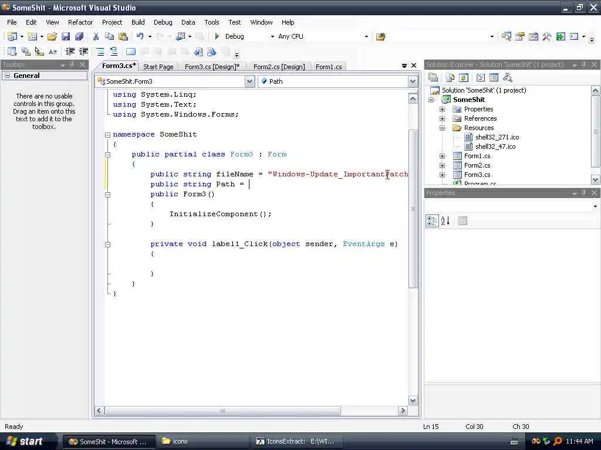
Task: Open Properties Window from the main toolbar
Action: [x=520, y=36]
